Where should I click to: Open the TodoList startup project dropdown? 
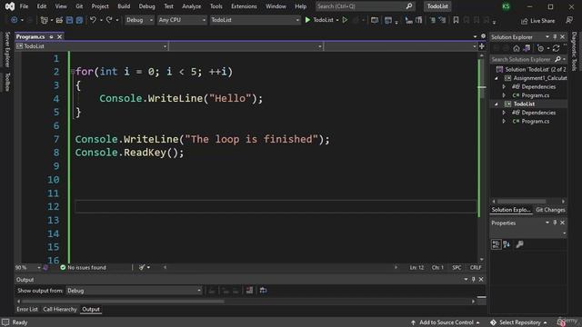(255, 20)
